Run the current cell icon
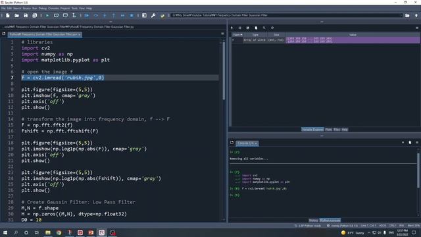This screenshot has height=237, width=421. coord(56,16)
